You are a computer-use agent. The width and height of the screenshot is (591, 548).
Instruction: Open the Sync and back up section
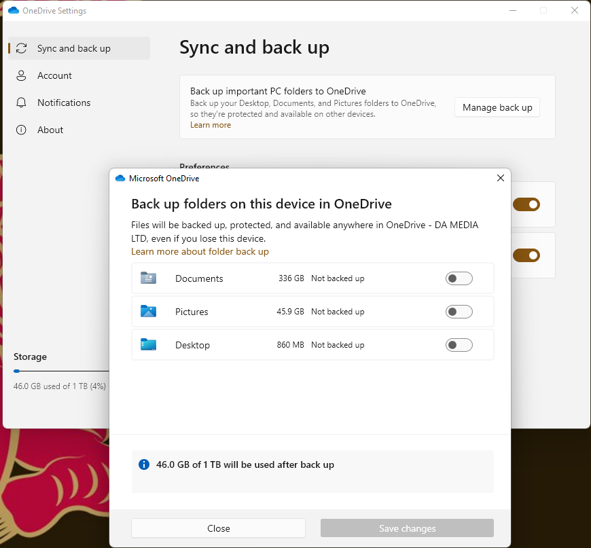click(79, 48)
